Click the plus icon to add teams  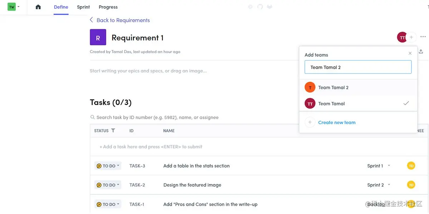tap(411, 37)
